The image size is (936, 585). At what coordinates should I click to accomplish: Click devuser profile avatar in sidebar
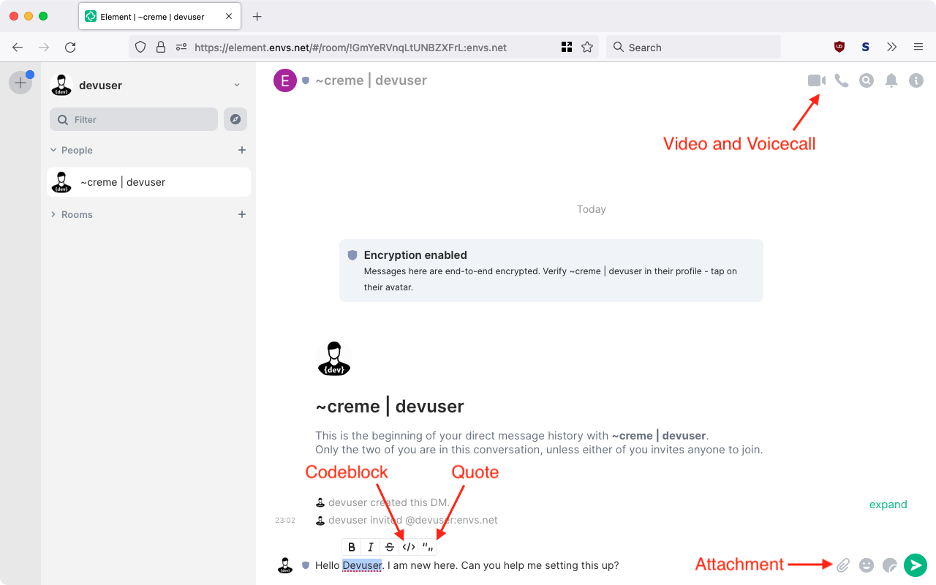pyautogui.click(x=61, y=85)
